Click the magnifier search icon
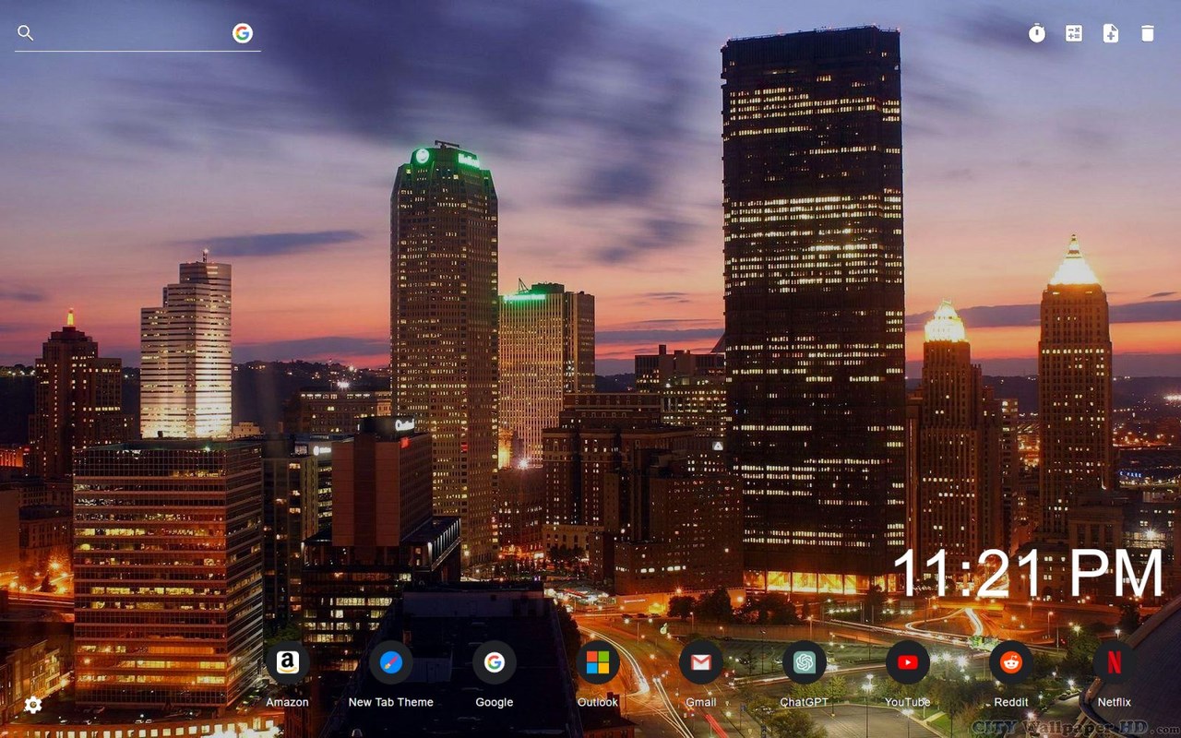 26,33
